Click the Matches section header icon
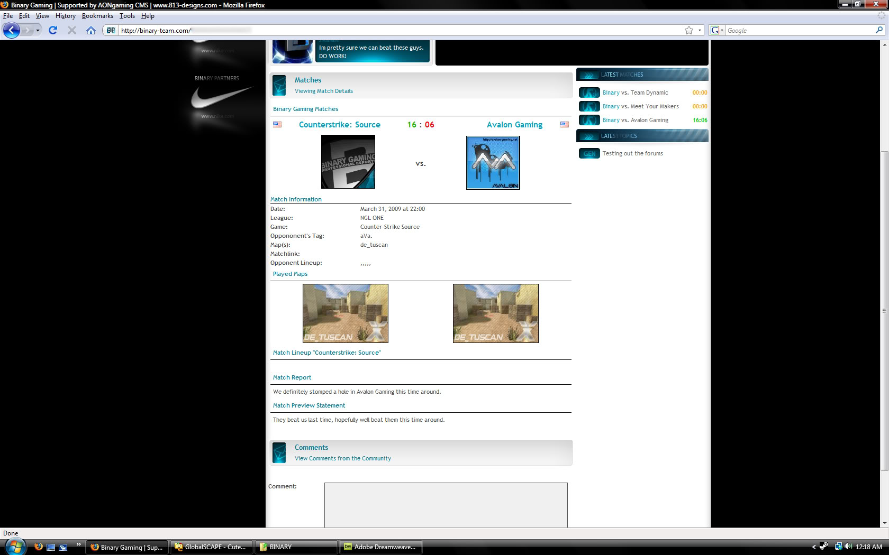The height and width of the screenshot is (555, 889). [x=279, y=85]
